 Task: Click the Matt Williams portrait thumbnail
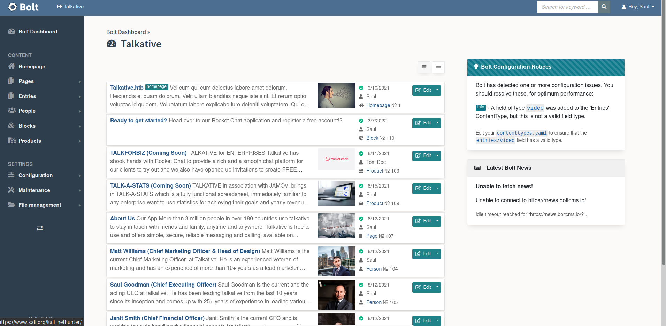(x=336, y=261)
